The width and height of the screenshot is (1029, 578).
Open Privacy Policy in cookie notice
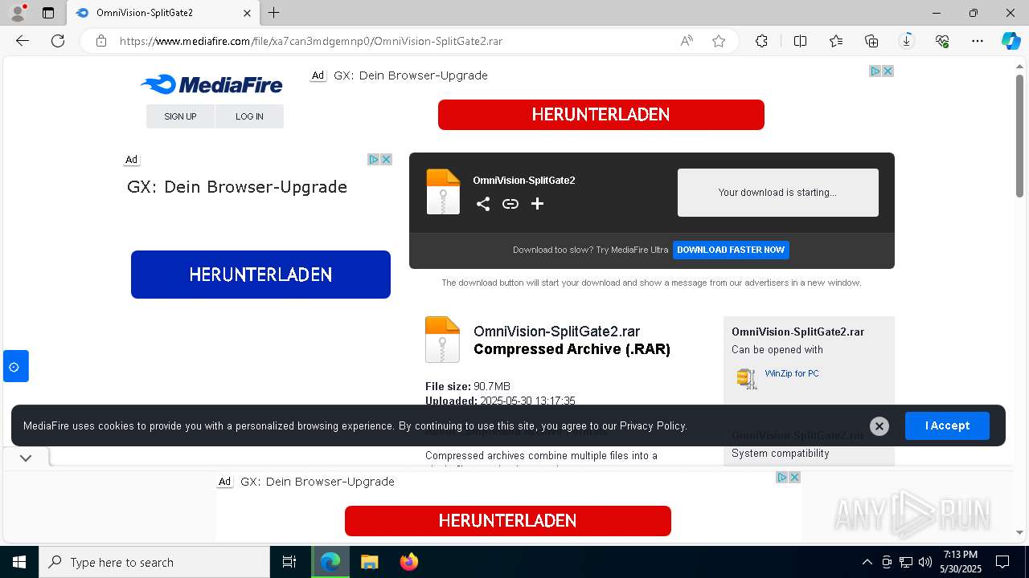coord(653,425)
